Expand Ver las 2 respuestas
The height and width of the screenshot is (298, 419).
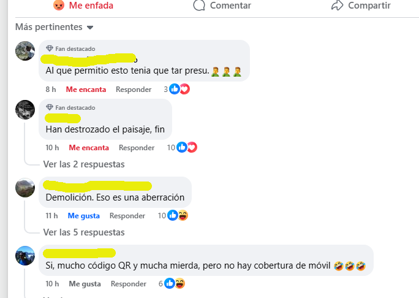[x=84, y=164]
